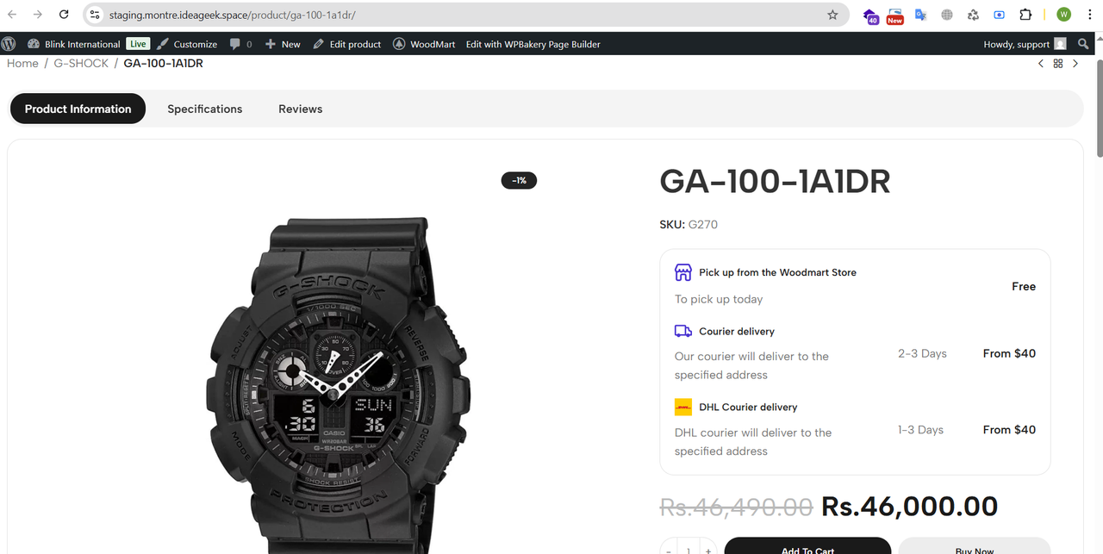Click Pick up from the Woodmart Store
Image resolution: width=1103 pixels, height=554 pixels.
point(778,272)
